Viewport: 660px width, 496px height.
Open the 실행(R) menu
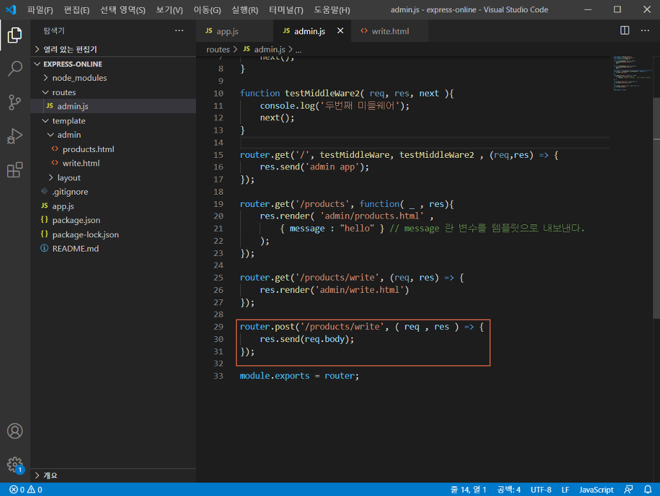tap(245, 10)
